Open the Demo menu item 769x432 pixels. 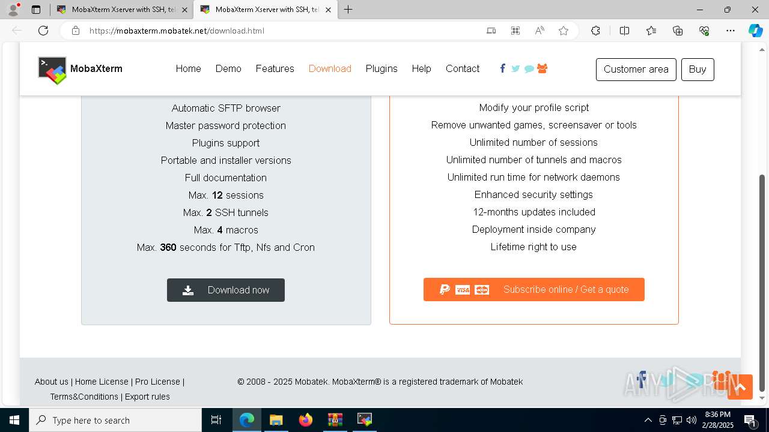click(x=228, y=68)
